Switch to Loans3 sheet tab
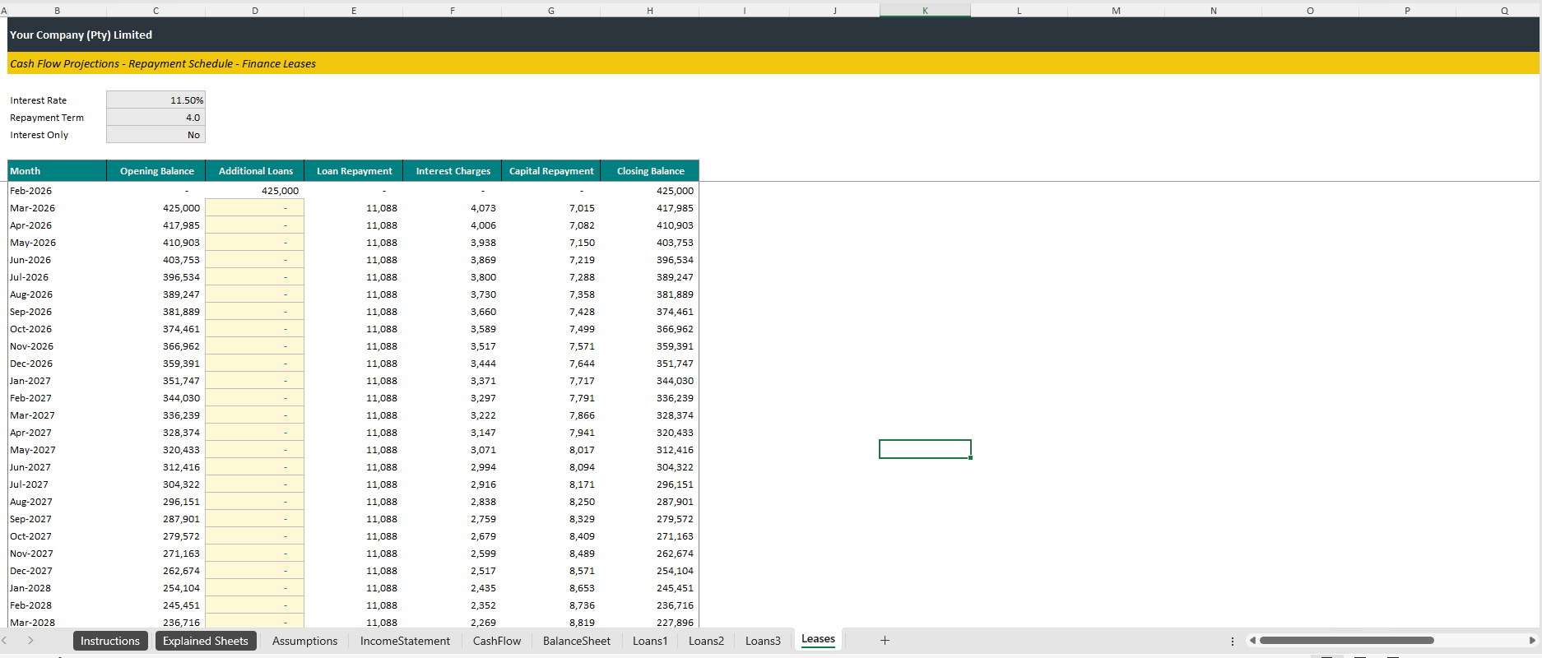 763,641
